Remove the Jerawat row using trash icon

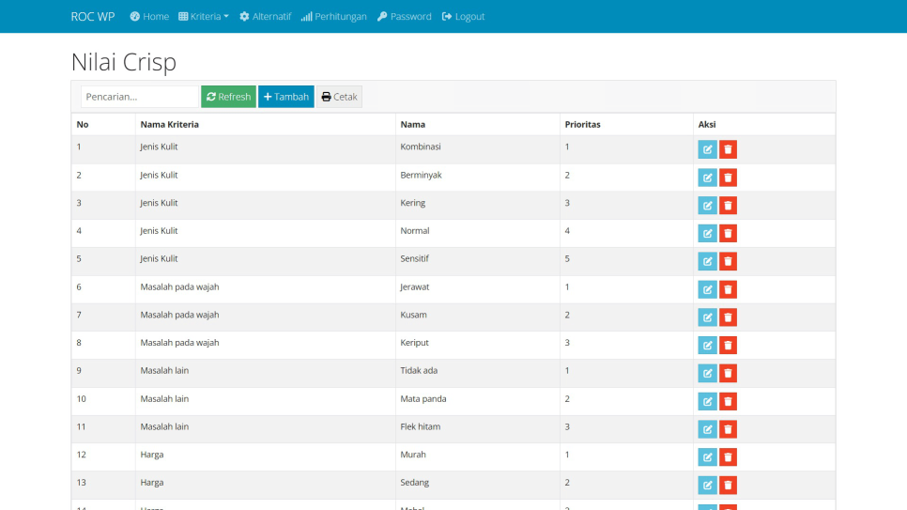tap(728, 289)
